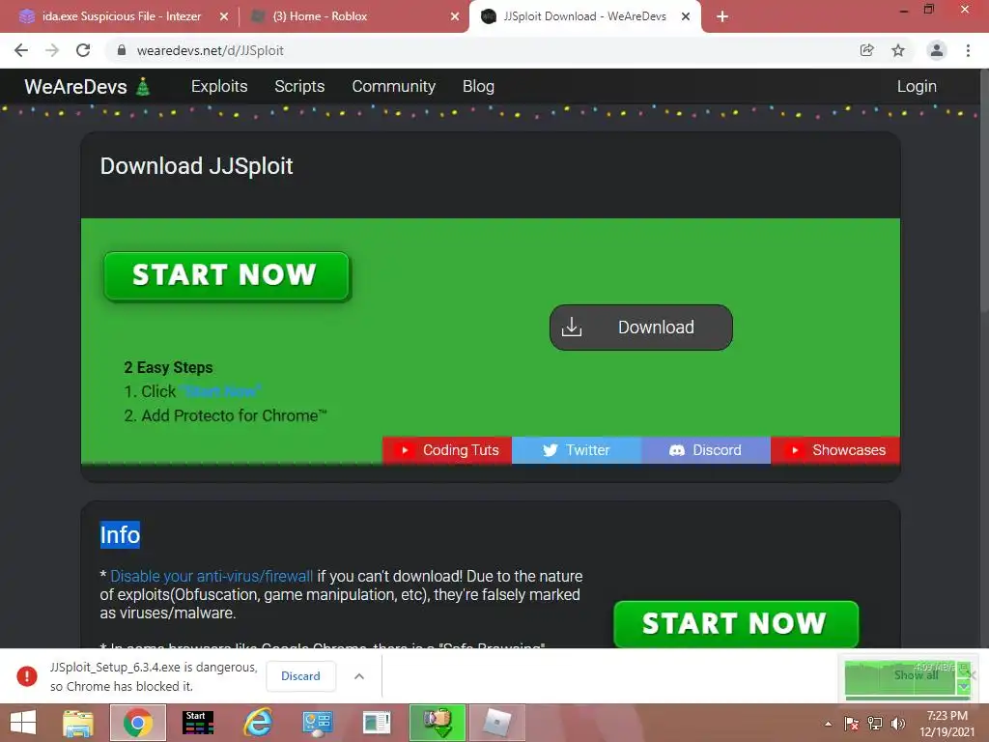The width and height of the screenshot is (989, 742).
Task: Click the network tray icon
Action: pos(875,724)
